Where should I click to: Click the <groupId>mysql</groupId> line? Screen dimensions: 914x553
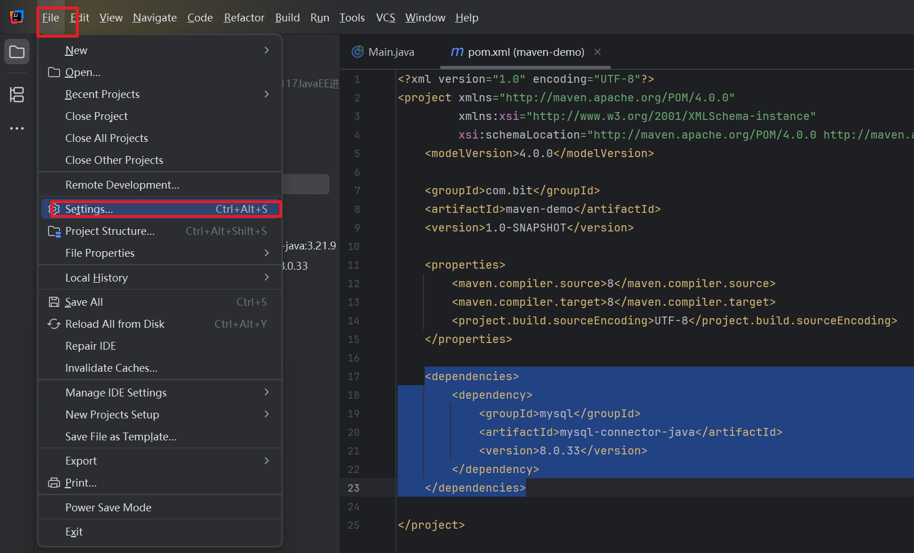pyautogui.click(x=560, y=413)
